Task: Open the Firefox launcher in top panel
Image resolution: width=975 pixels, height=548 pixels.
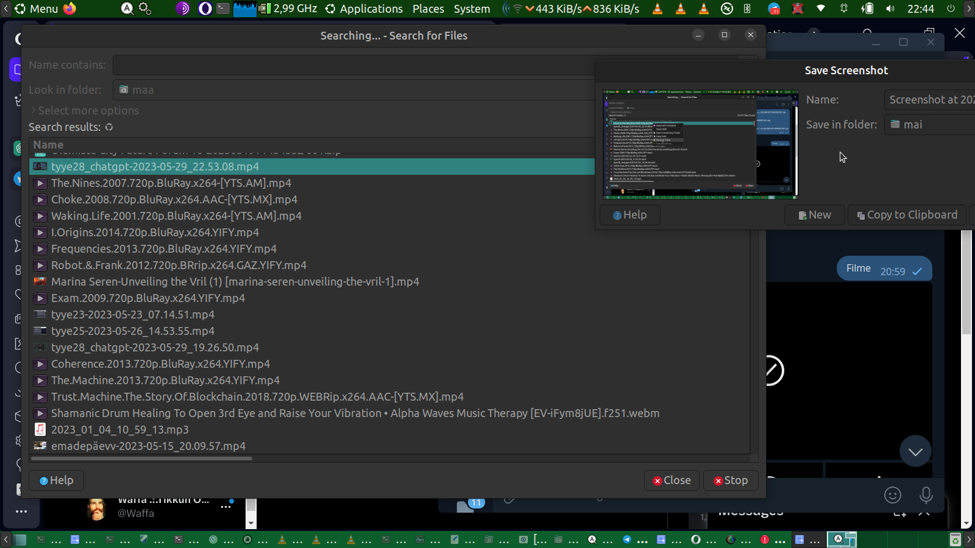Action: tap(70, 9)
